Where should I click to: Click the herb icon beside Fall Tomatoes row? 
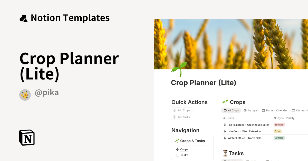(x=225, y=125)
